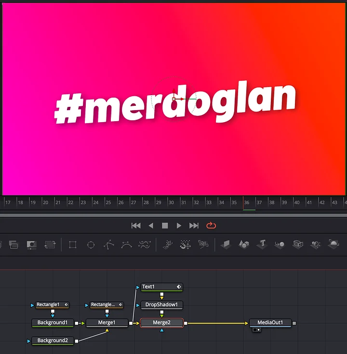Viewport: 347px width, 354px height.
Task: Click the blue mask input of DropShadow1
Action: (138, 305)
